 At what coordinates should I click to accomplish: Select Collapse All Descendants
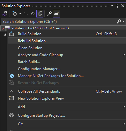67,91
